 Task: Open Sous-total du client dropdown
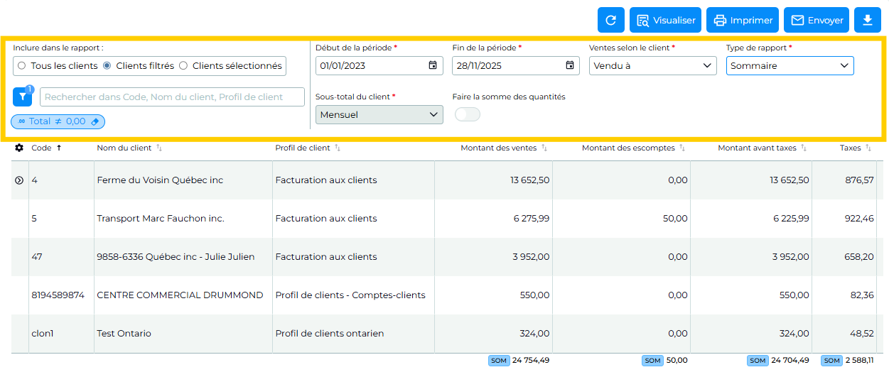(379, 114)
